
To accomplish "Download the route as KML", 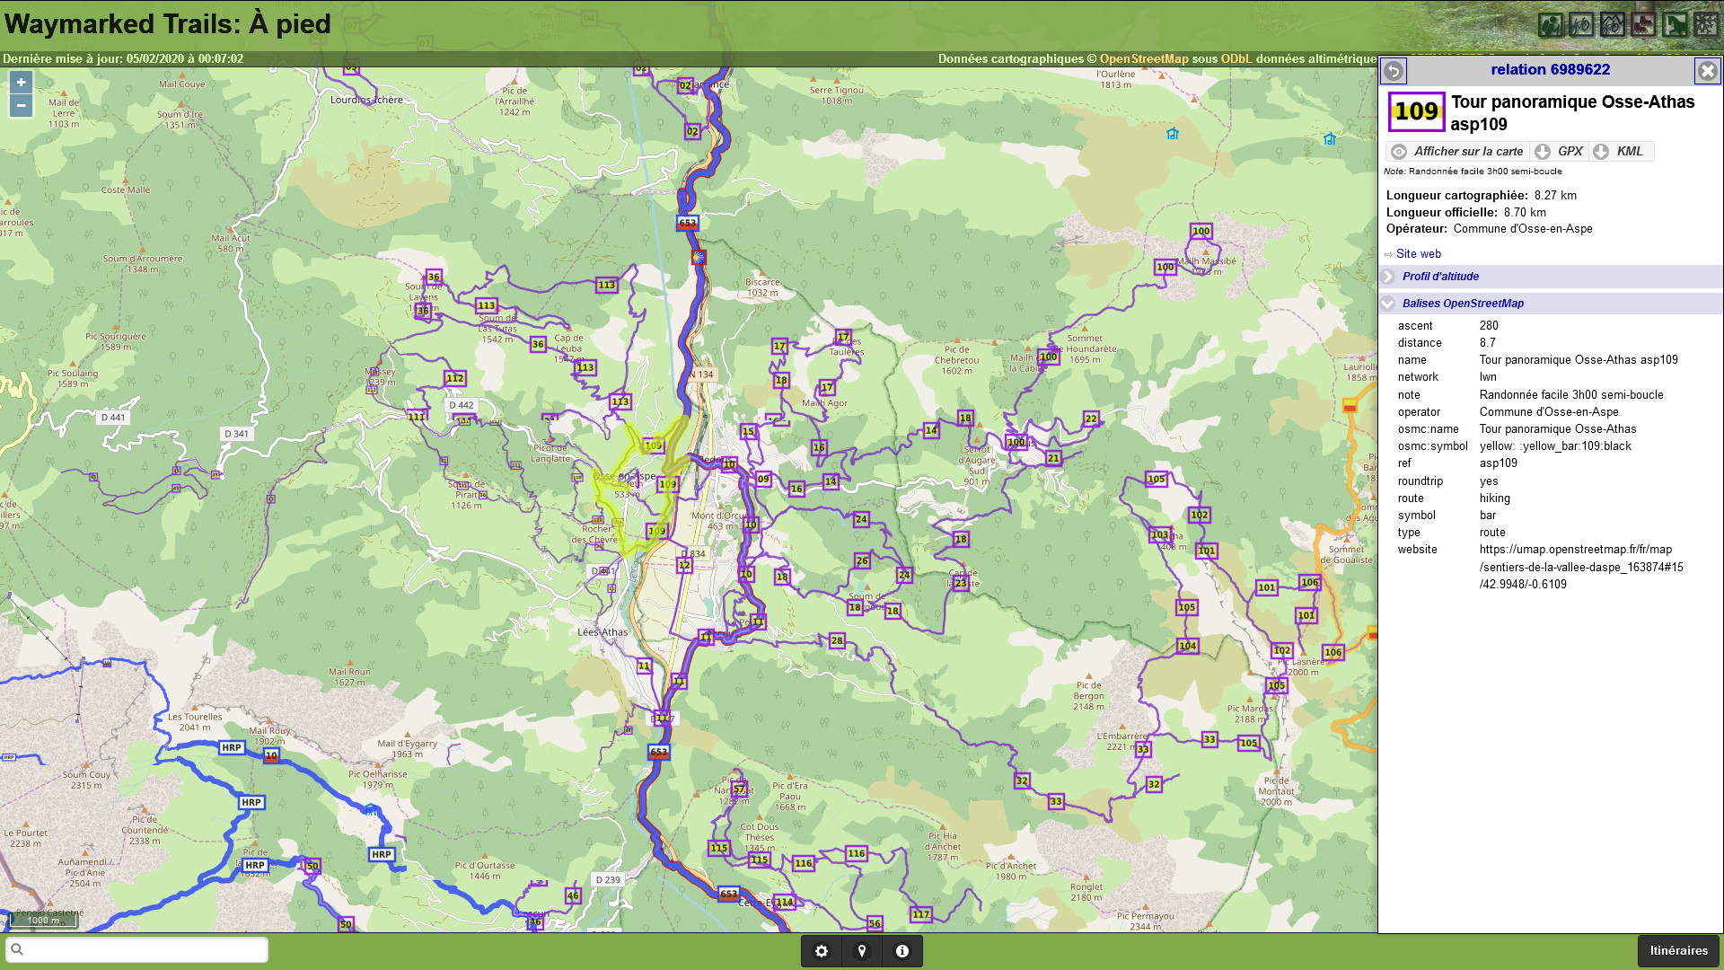I will tap(1620, 152).
